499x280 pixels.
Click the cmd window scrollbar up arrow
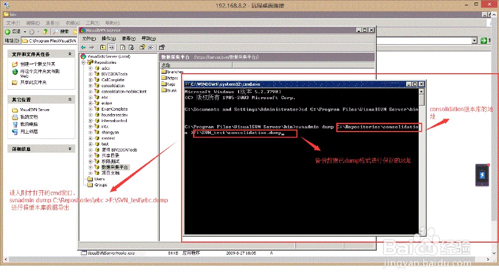pyautogui.click(x=421, y=92)
